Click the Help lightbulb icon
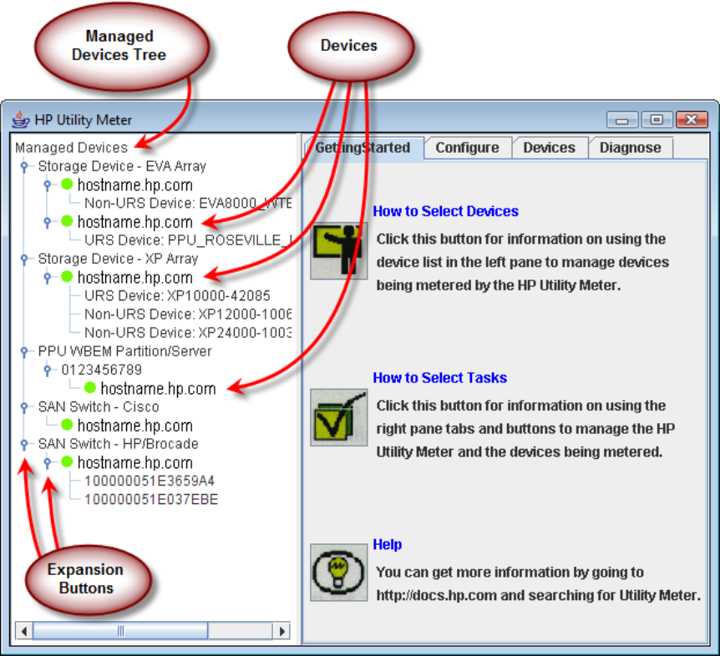Image resolution: width=720 pixels, height=656 pixels. [x=339, y=572]
